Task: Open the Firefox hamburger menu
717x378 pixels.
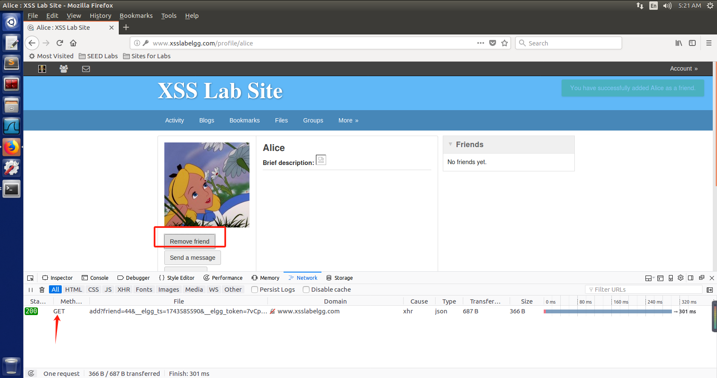Action: coord(709,43)
